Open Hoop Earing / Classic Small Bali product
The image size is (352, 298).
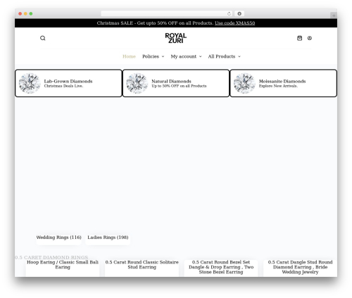coord(63,264)
